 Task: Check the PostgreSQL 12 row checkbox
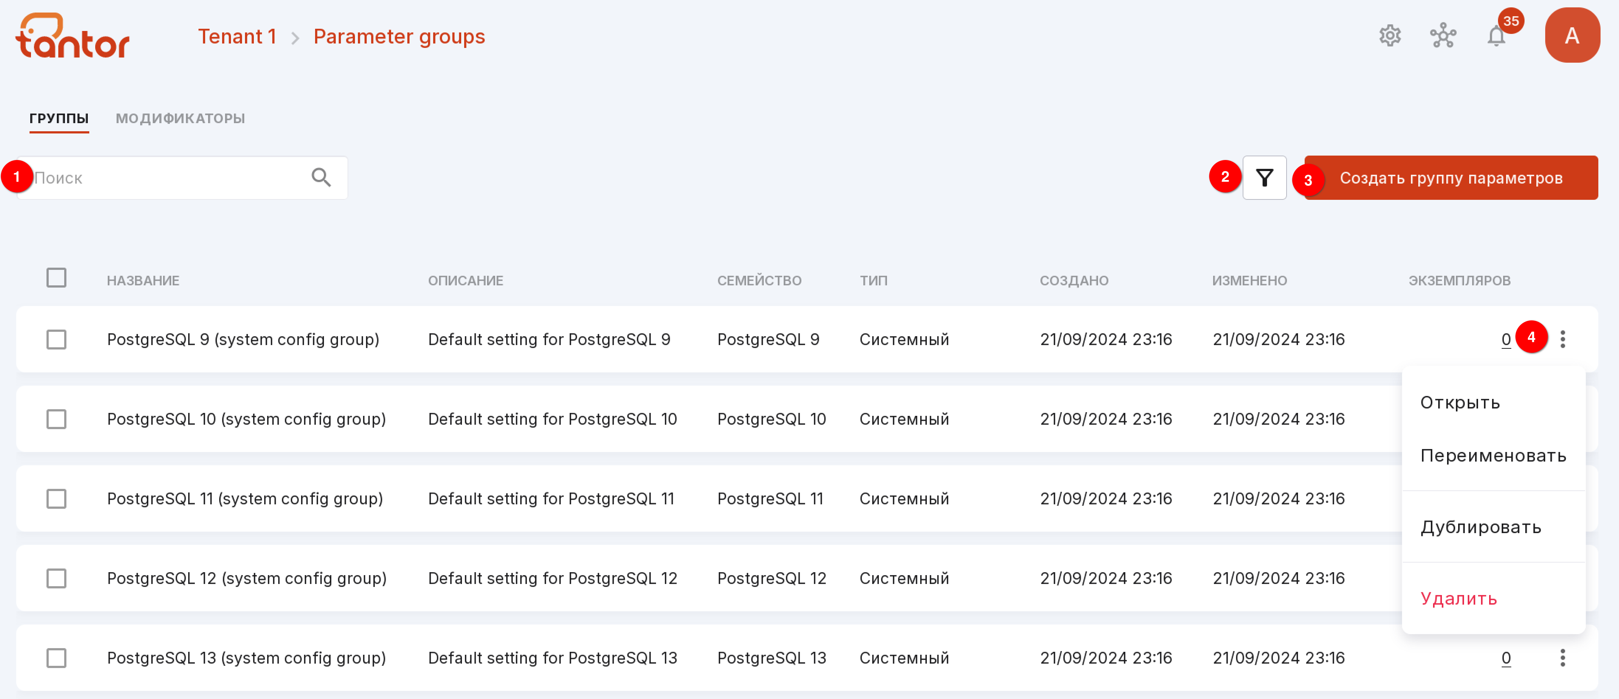(x=56, y=578)
